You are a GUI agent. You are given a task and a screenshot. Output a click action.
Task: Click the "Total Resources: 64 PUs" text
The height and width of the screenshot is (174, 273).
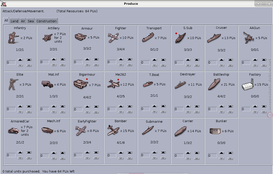(x=77, y=11)
